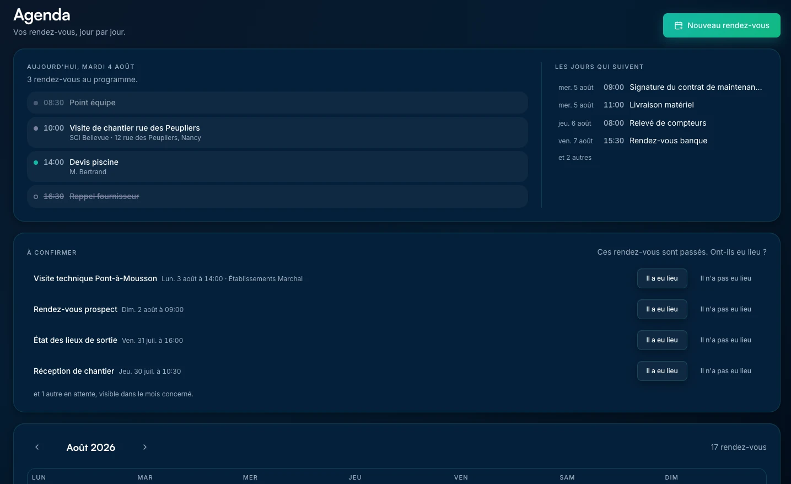791x484 pixels.
Task: Open the Livraison matériel appointment
Action: (x=661, y=105)
